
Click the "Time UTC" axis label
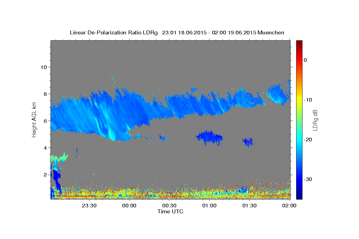tap(170, 212)
